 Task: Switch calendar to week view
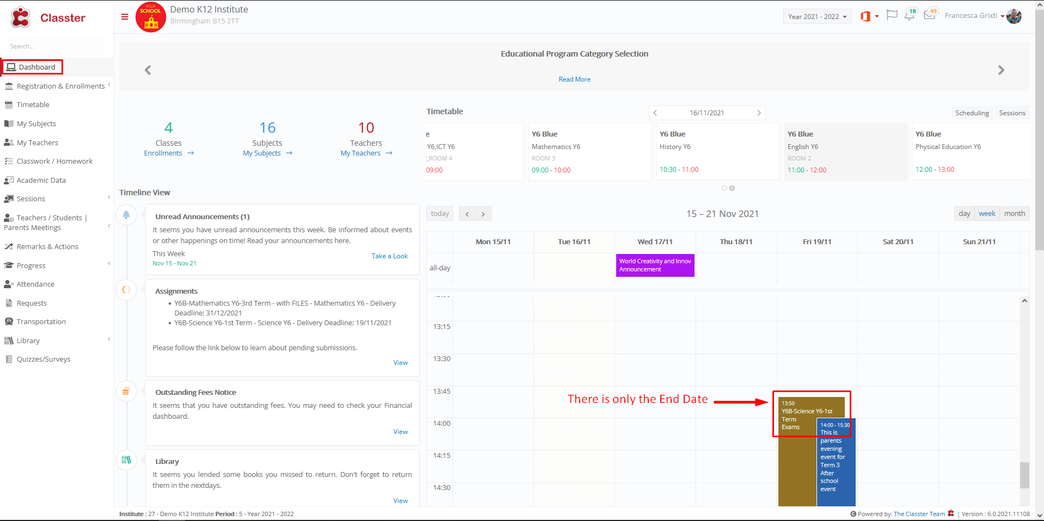[x=987, y=214]
